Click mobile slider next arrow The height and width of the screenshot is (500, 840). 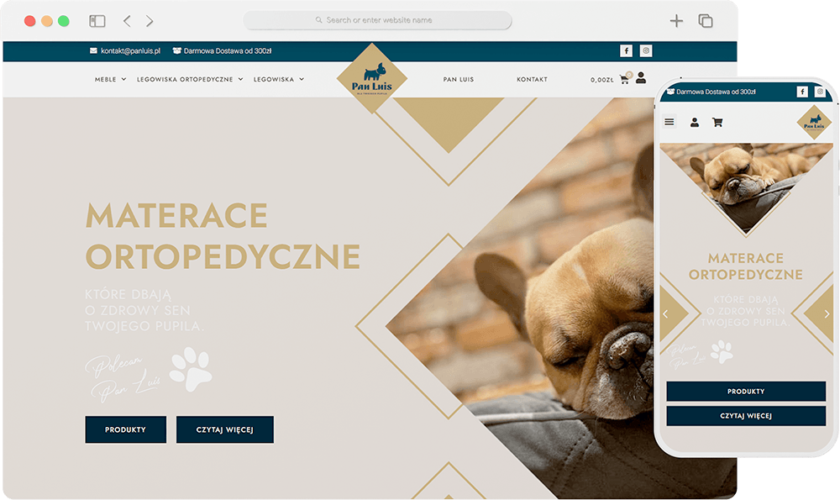[827, 314]
